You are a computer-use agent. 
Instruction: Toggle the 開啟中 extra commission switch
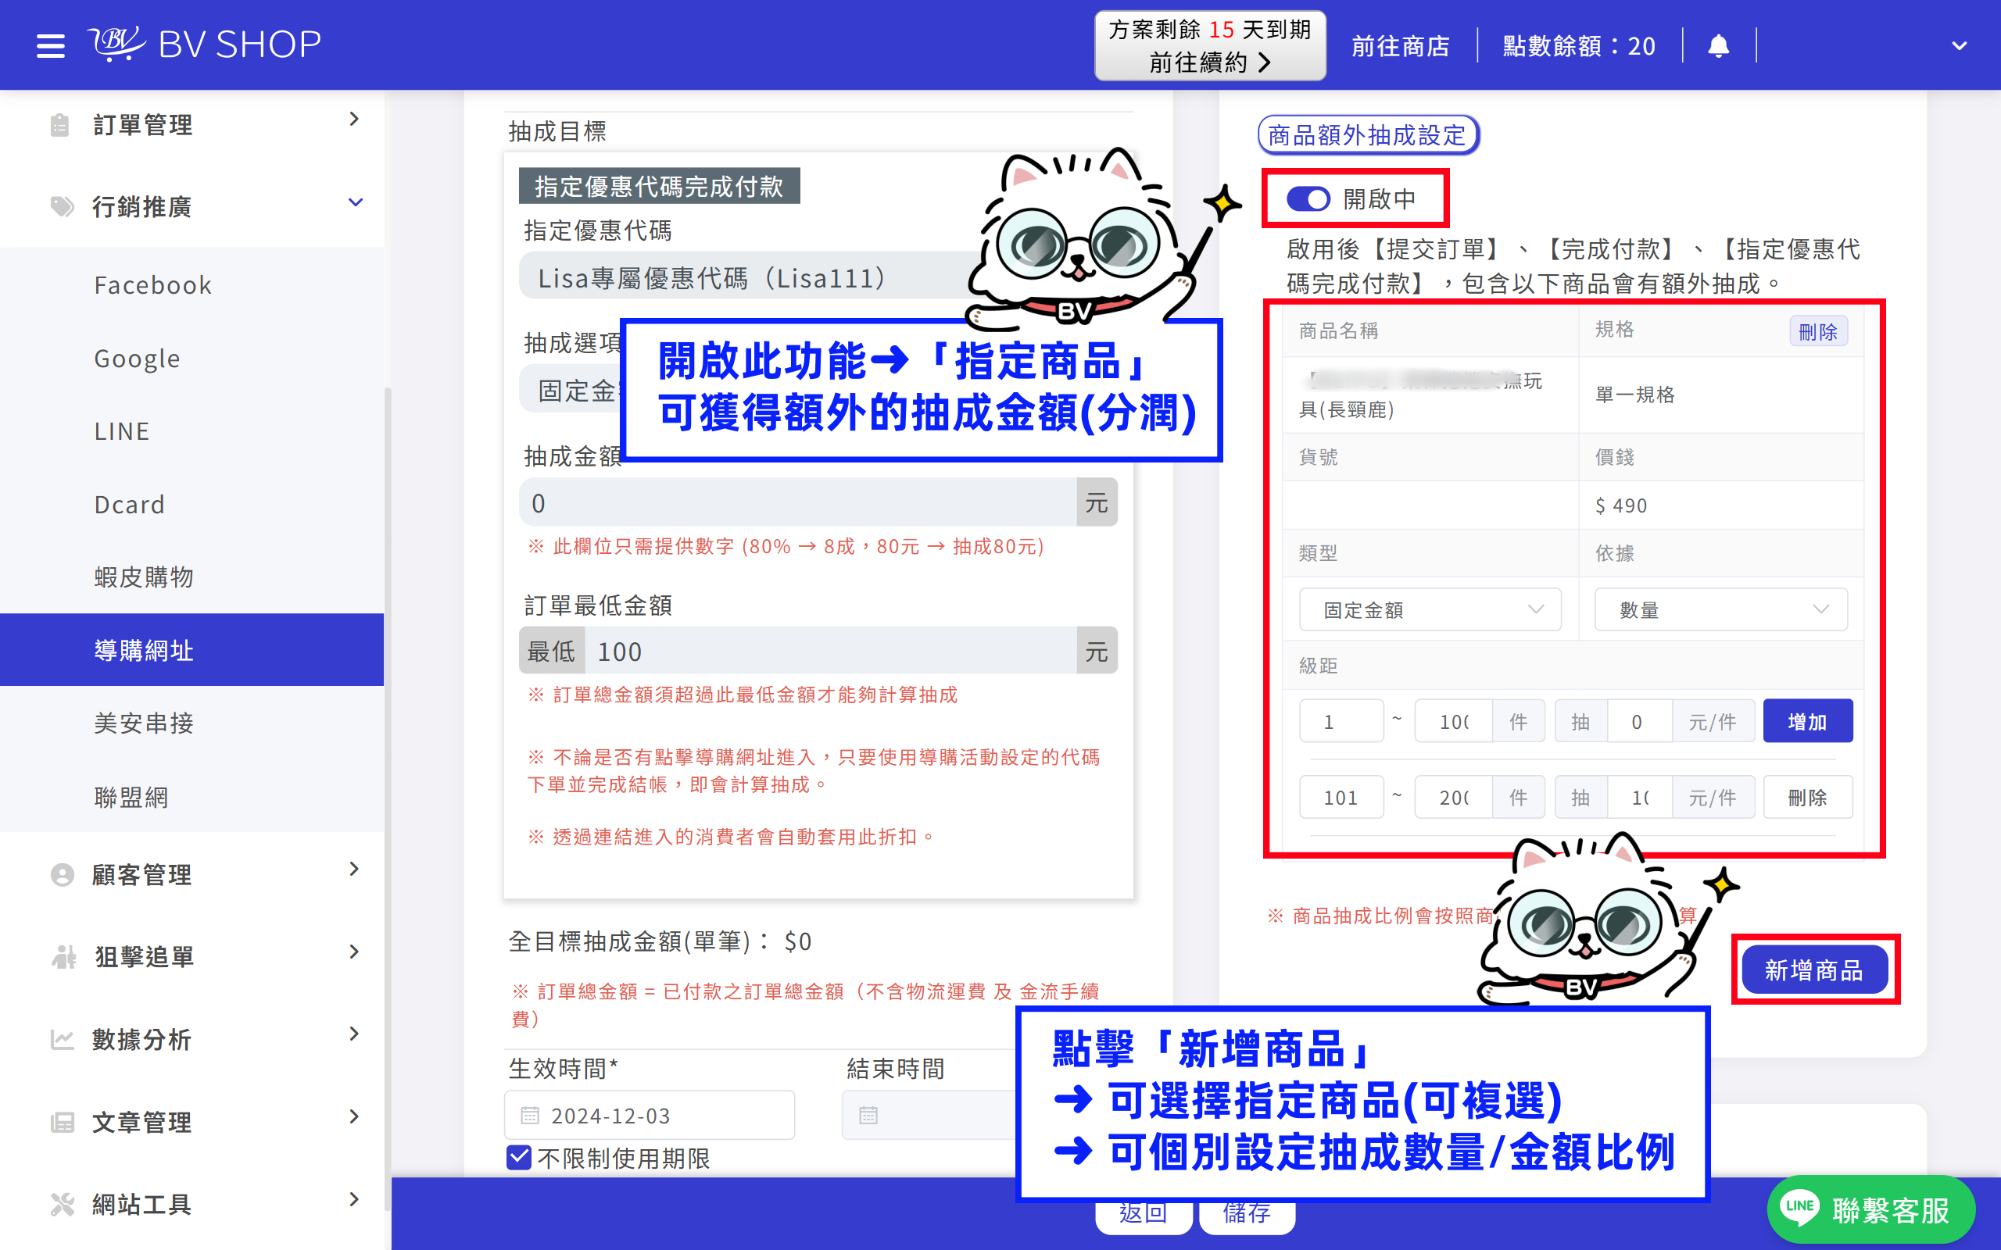(1308, 198)
